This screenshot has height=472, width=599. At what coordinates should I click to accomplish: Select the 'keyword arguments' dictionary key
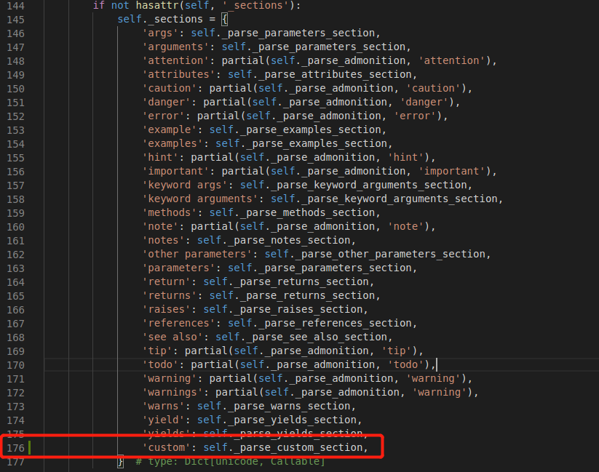197,198
